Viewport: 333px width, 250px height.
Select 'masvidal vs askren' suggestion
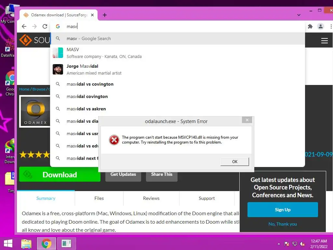click(x=178, y=109)
